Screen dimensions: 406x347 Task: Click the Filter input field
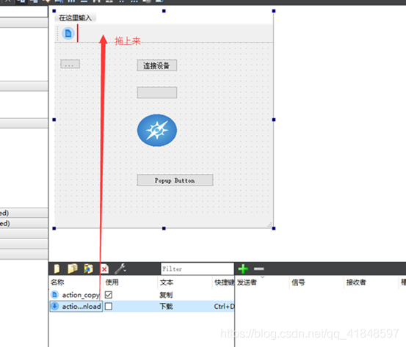[197, 269]
